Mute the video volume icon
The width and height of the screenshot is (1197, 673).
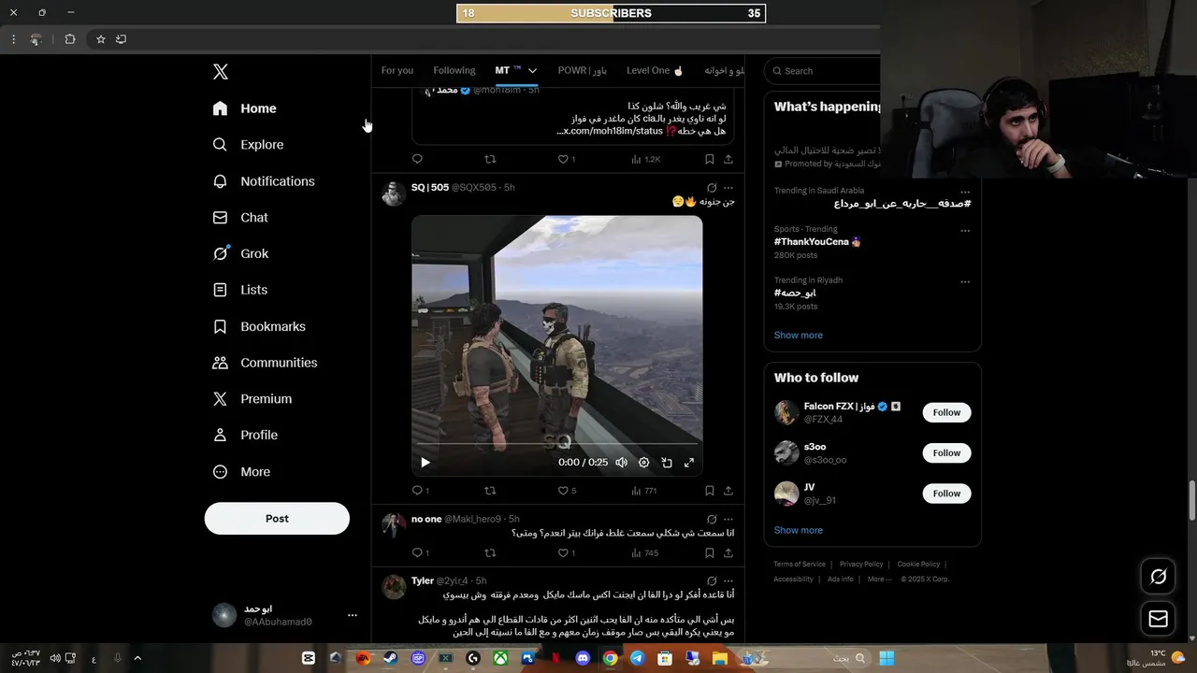[x=621, y=463]
